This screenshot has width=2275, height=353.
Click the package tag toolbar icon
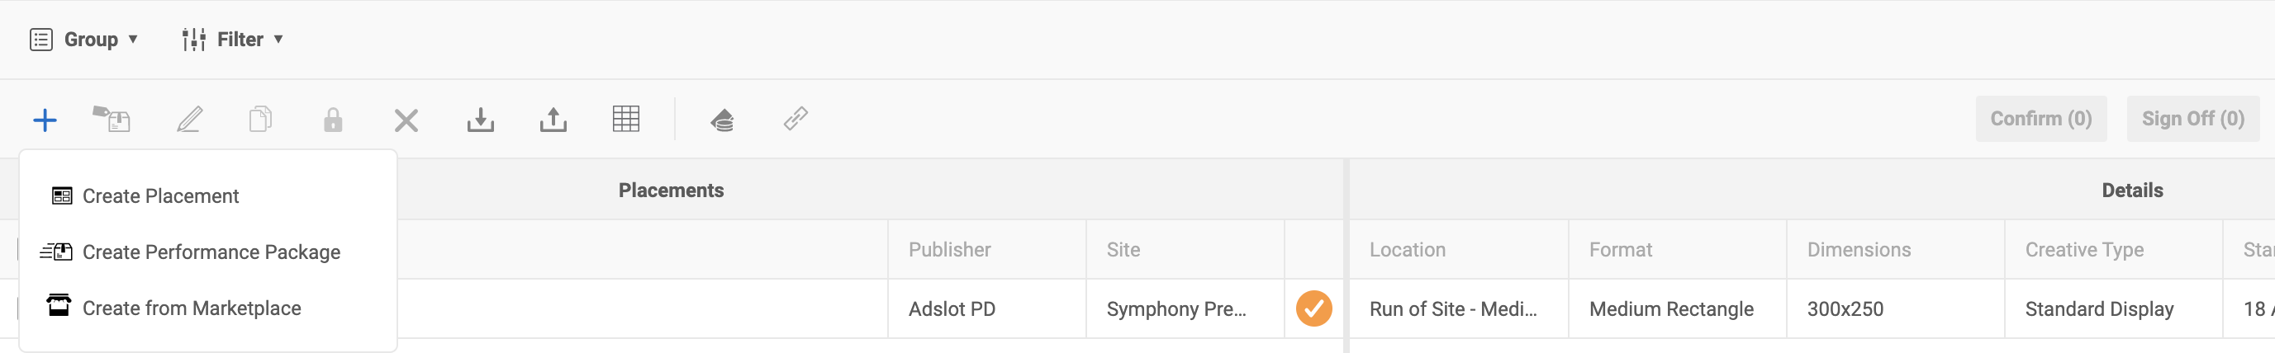[x=112, y=118]
